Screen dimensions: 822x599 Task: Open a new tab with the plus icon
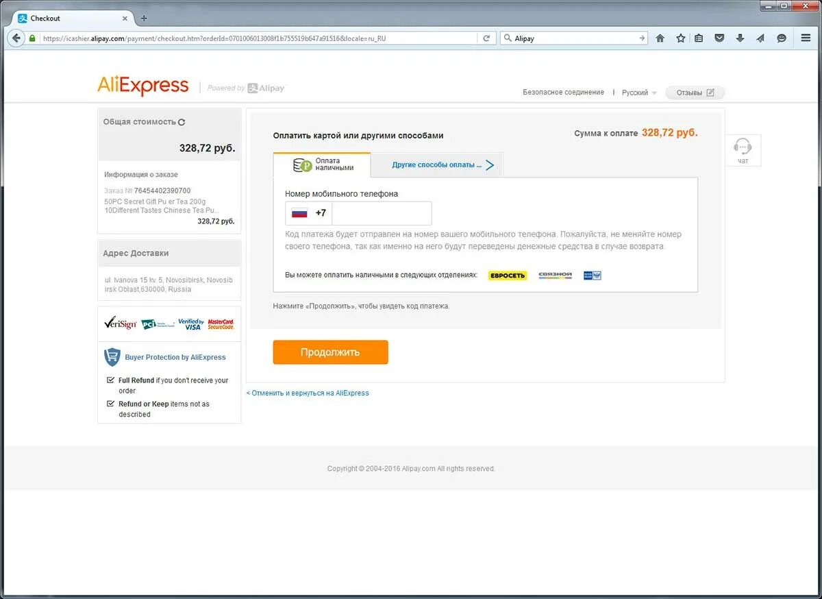point(144,19)
